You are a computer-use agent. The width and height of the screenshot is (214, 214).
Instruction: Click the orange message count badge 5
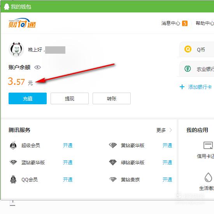click(x=185, y=23)
